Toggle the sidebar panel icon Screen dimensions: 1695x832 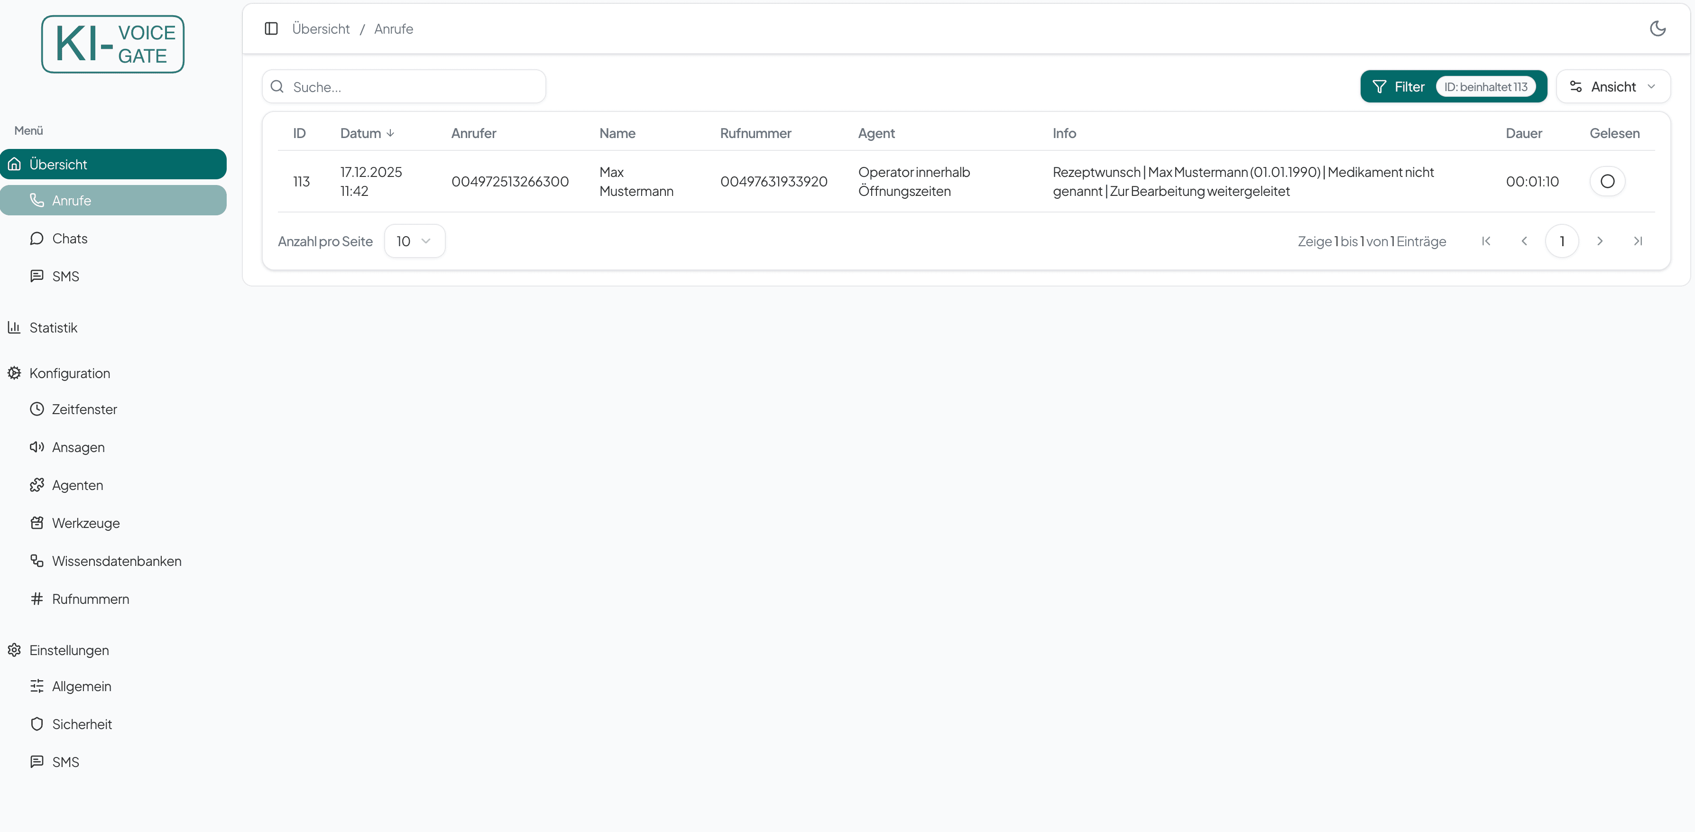point(271,28)
